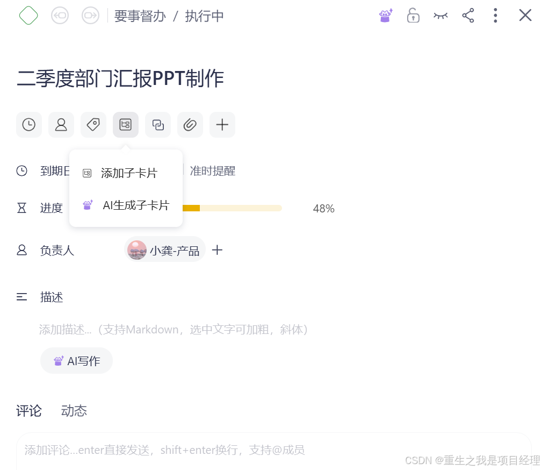The height and width of the screenshot is (470, 542).
Task: Click the due date clock toolbar icon
Action: pos(28,125)
